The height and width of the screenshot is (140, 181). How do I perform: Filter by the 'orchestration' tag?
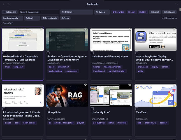point(55,71)
